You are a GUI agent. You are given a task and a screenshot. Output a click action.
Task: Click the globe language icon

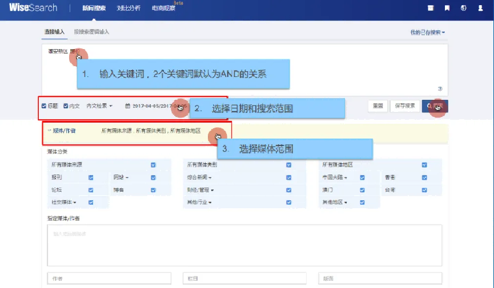463,9
